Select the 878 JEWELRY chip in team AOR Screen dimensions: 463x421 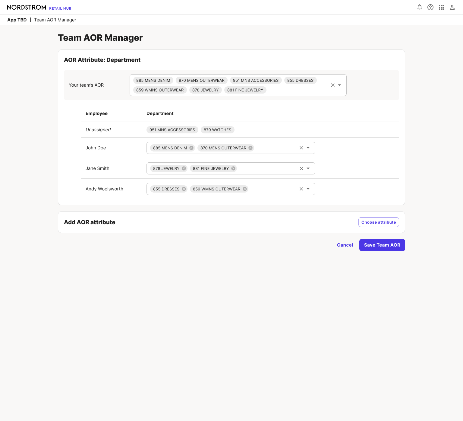pos(206,90)
